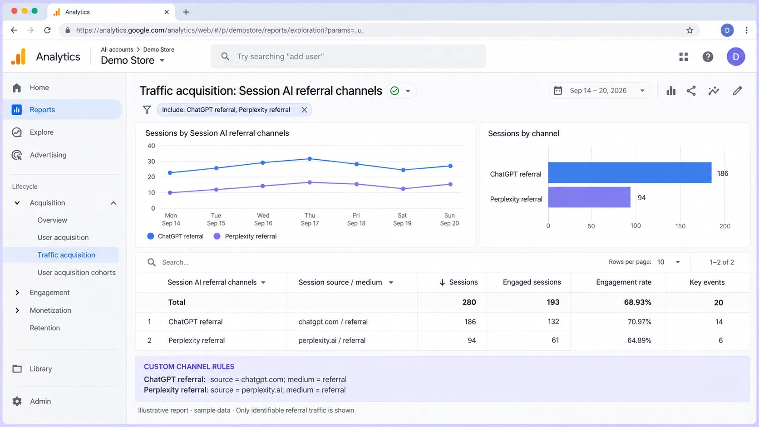Click Perplexity referral row in table
Viewport: 759px width, 427px height.
tap(443, 340)
